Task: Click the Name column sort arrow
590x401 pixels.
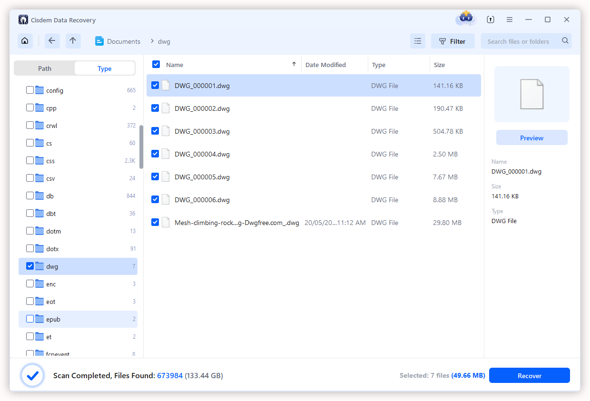Action: pyautogui.click(x=294, y=64)
